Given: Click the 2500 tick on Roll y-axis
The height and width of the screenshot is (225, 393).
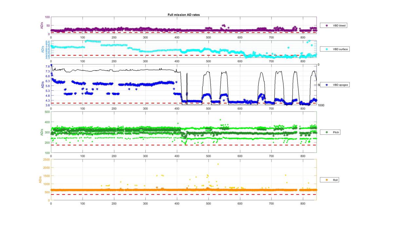Looking at the screenshot, I should tap(46, 160).
